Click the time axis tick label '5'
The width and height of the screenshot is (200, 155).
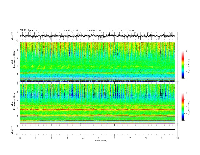pos(98,138)
